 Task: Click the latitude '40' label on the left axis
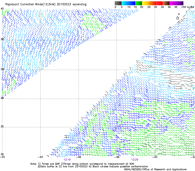[x=2, y=9]
